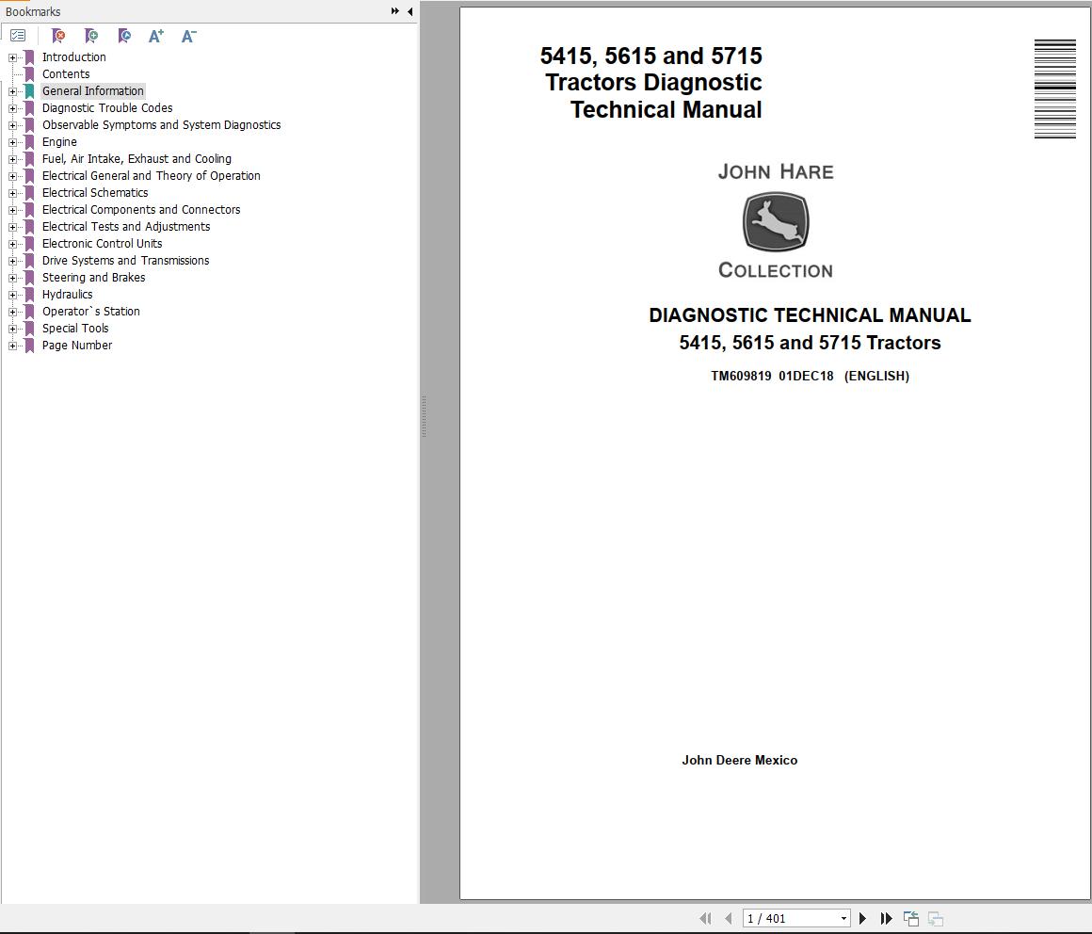Expand Fuel, Air Intake, Exhaust and Cooling node

[x=12, y=159]
